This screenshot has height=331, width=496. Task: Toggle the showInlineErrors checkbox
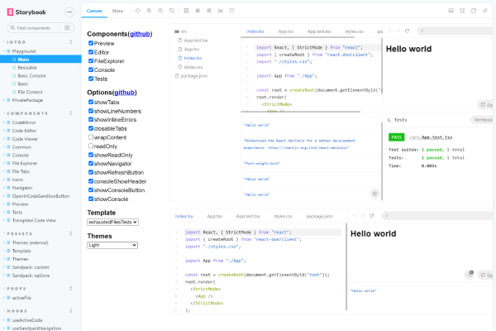(x=91, y=119)
